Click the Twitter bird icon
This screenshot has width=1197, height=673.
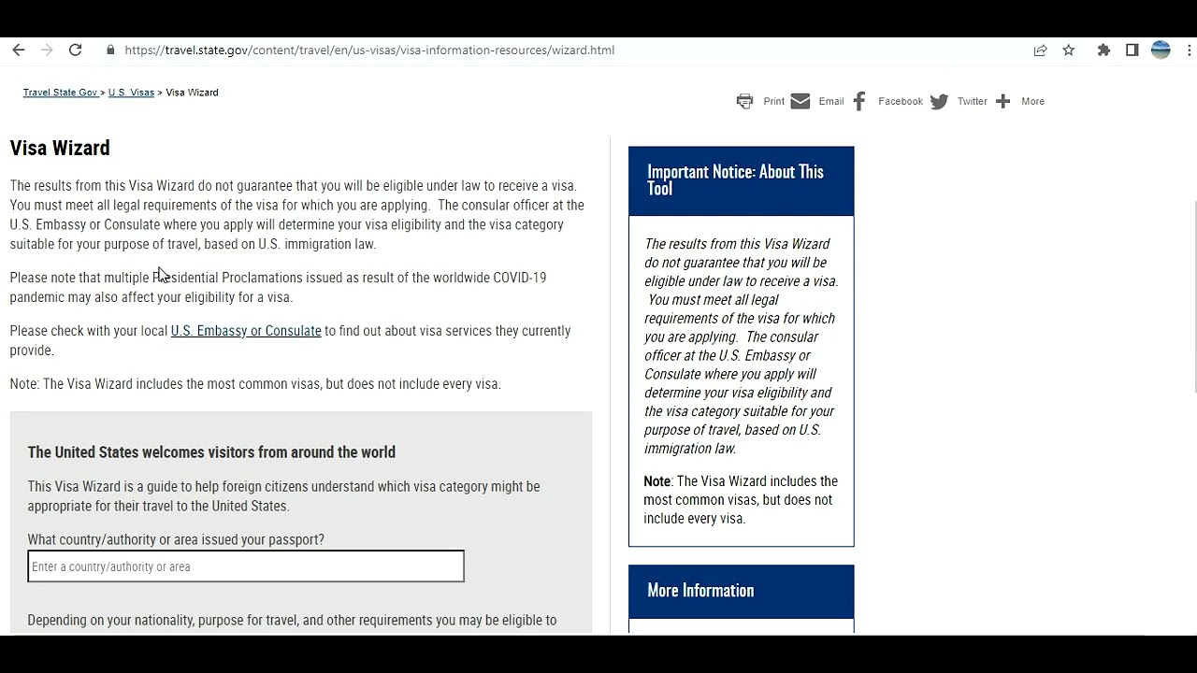pyautogui.click(x=939, y=101)
